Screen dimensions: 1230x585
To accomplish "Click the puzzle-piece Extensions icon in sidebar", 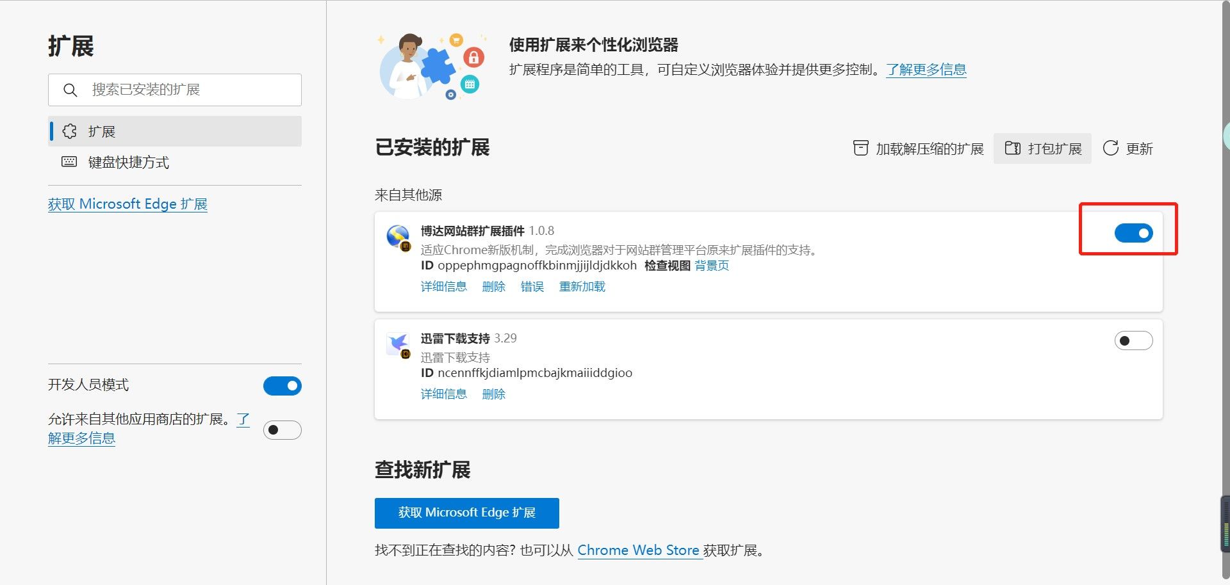I will (69, 131).
